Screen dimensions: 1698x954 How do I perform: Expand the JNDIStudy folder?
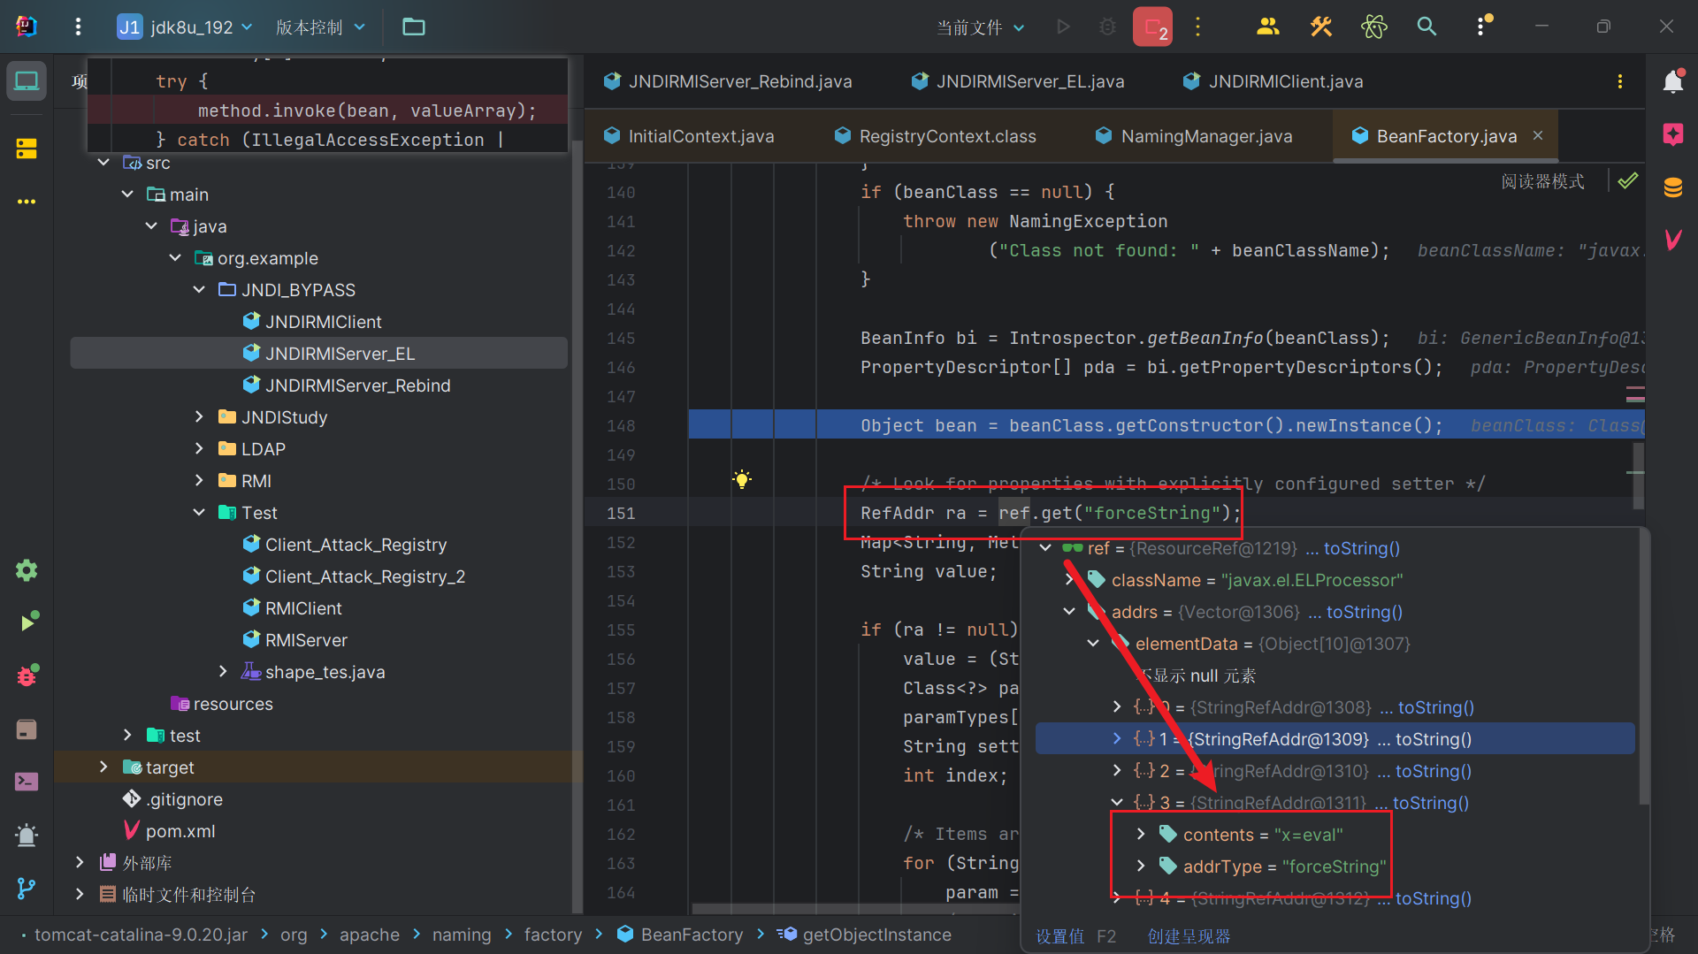199,417
